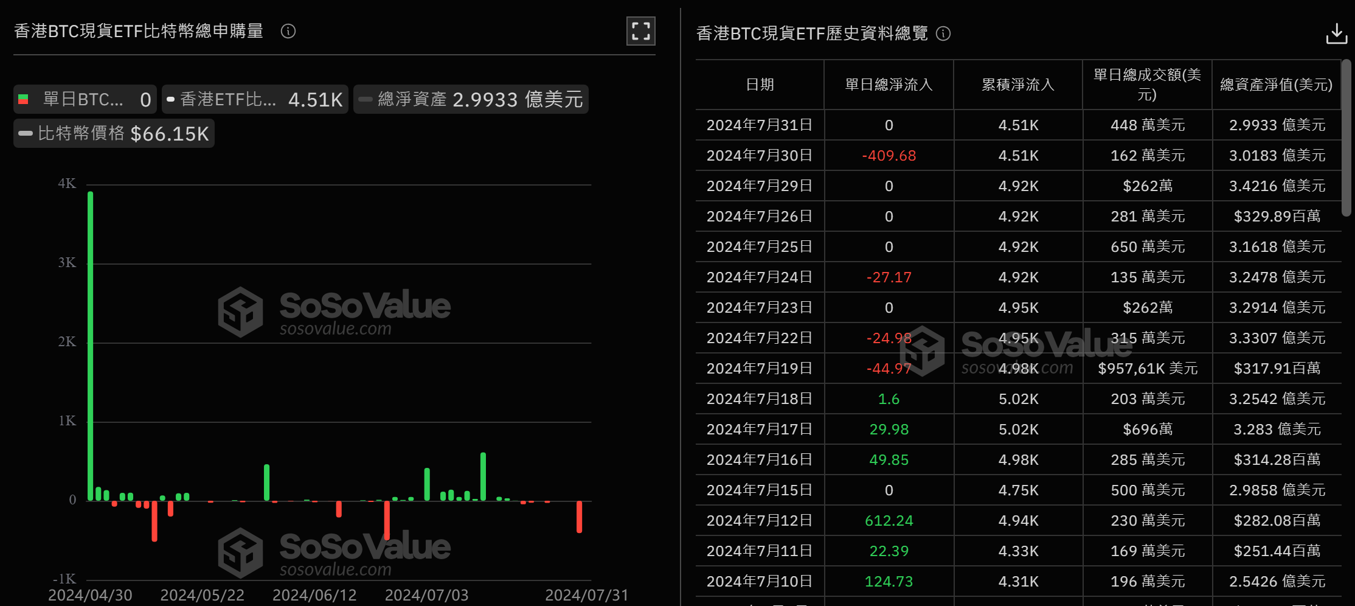Click the -27.17 net inflow value
The width and height of the screenshot is (1355, 606).
[889, 277]
